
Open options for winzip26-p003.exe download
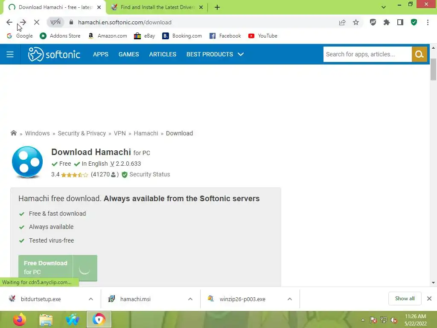pos(290,299)
